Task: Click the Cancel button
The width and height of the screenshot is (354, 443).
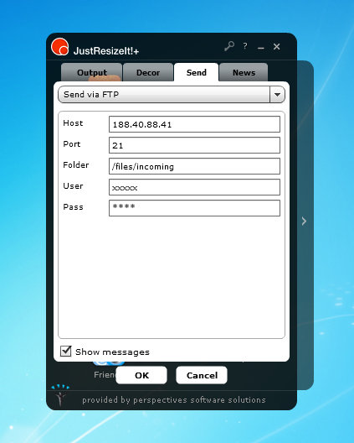Action: (202, 375)
